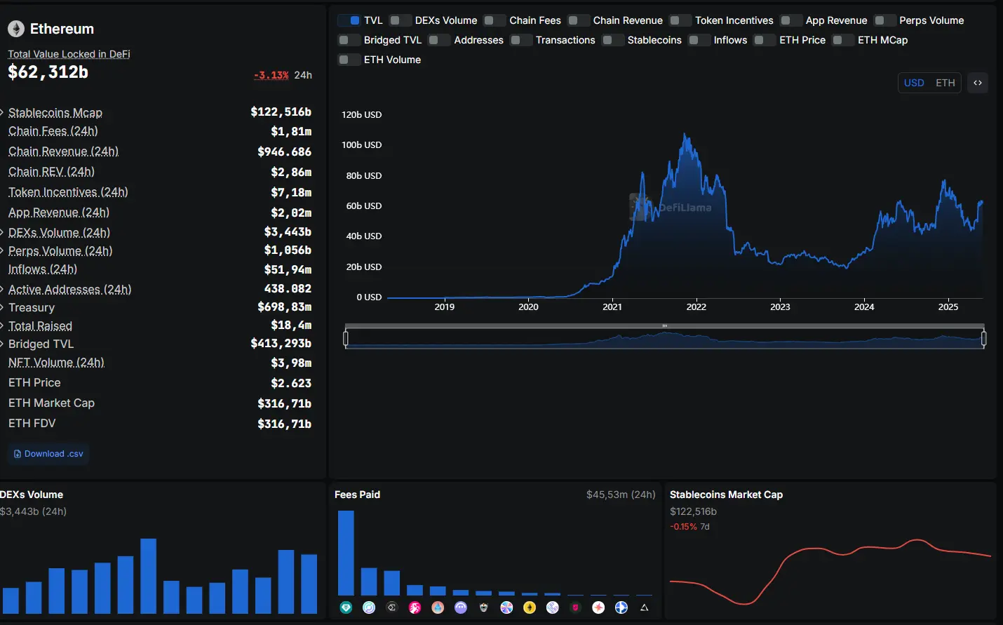
Task: Click the purple chain-link pattern icon
Action: pos(553,607)
